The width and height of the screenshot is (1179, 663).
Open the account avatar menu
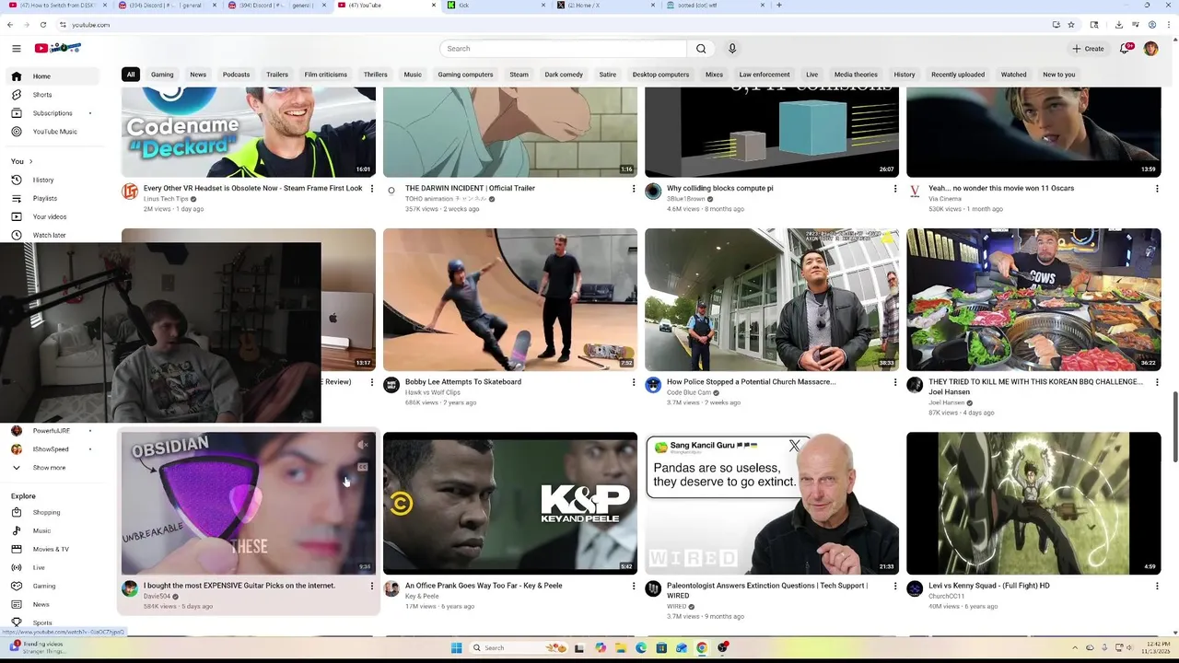tap(1150, 48)
